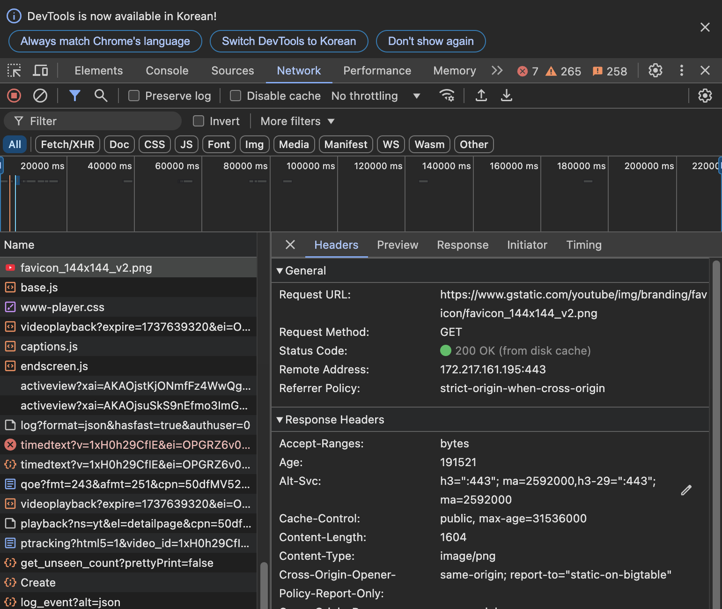
Task: Import HAR file upload icon
Action: 481,96
